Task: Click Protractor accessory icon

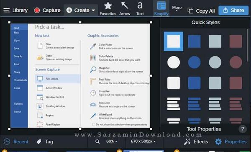Action: [93, 105]
